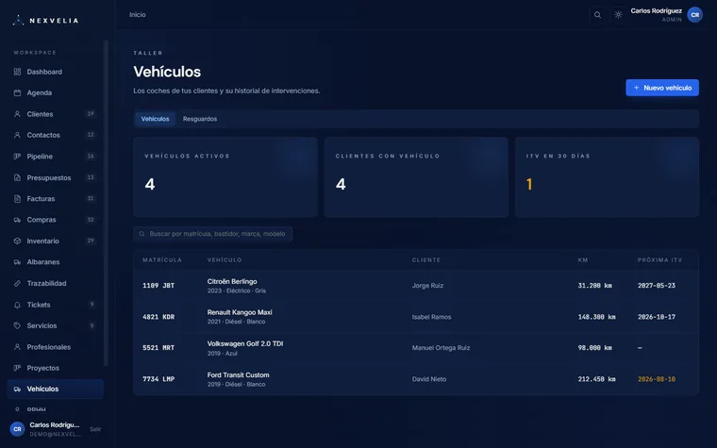The image size is (717, 448).
Task: Click the Nuevo vehículo button
Action: [662, 88]
